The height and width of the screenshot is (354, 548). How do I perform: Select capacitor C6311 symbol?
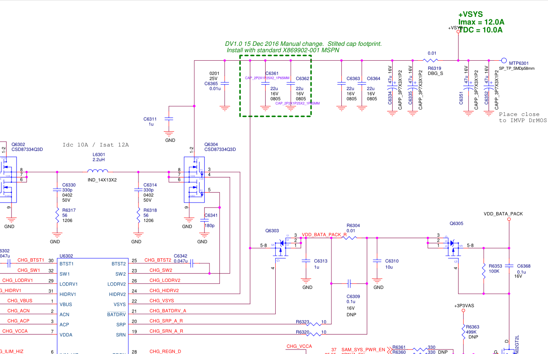click(x=169, y=119)
